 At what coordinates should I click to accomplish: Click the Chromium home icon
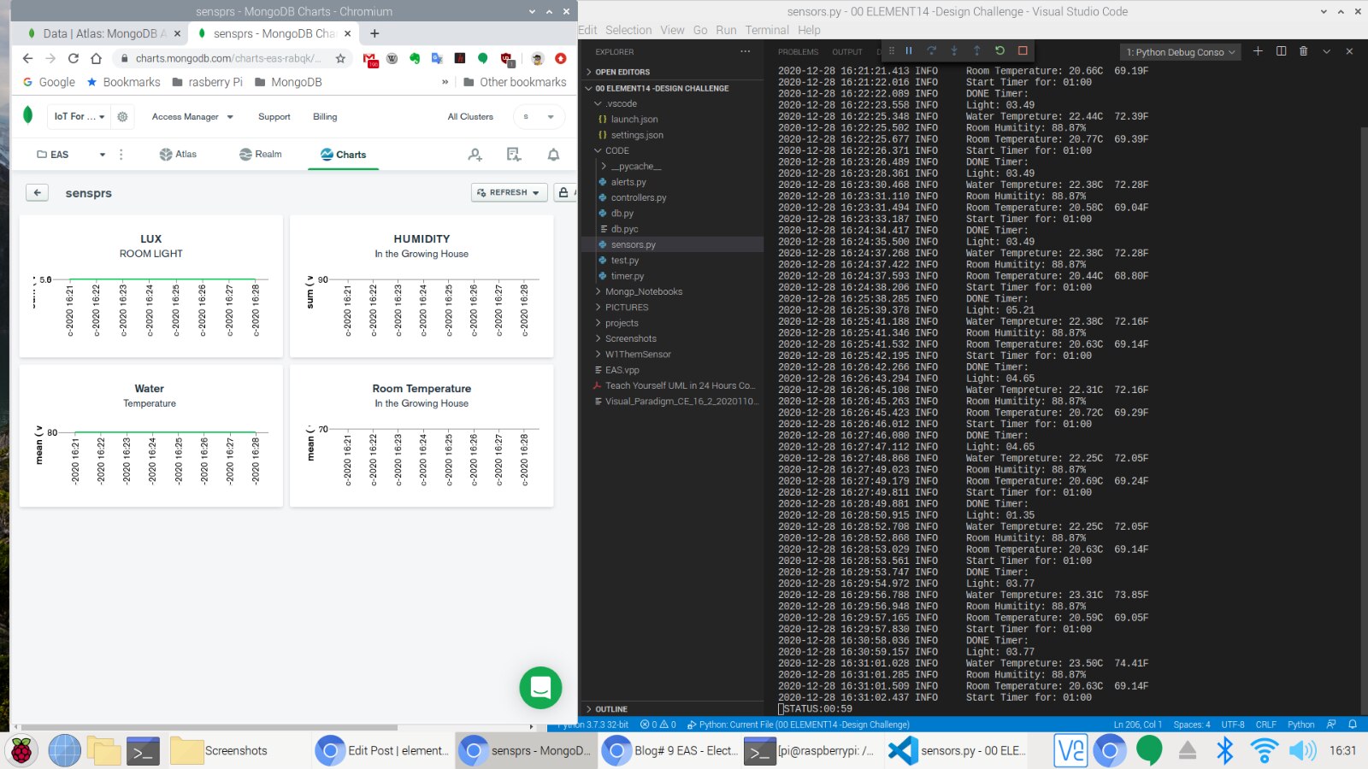[96, 58]
